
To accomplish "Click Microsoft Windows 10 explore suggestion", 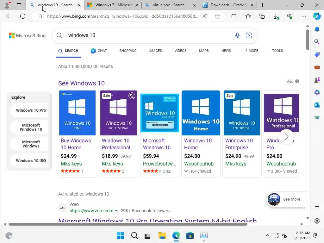I will click(31, 127).
